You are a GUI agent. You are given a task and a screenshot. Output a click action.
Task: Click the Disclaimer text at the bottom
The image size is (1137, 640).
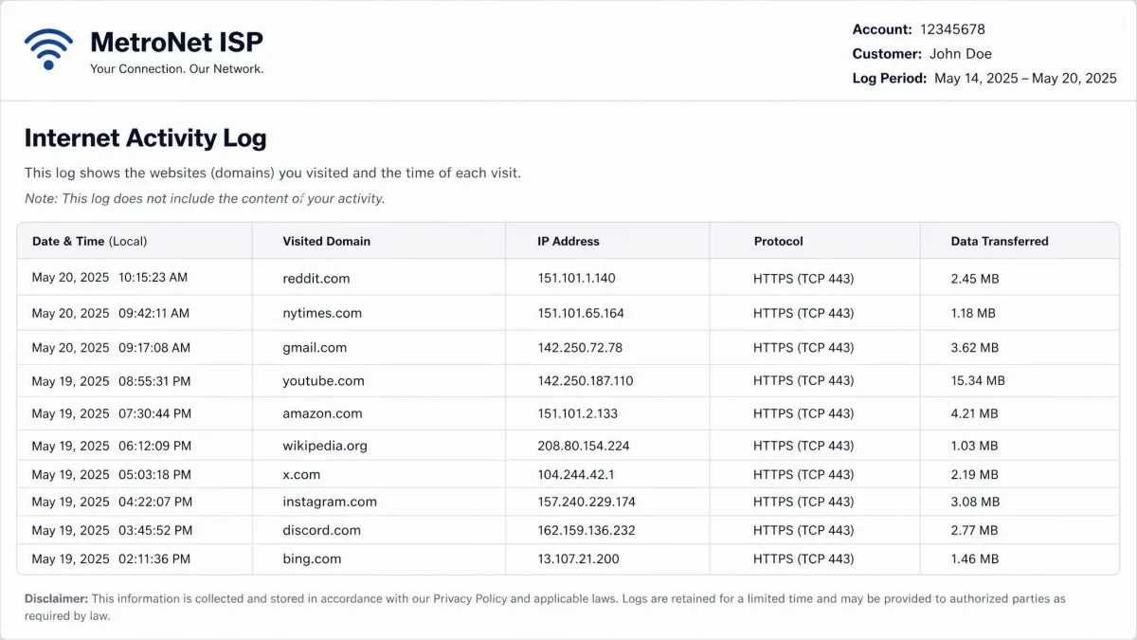coord(545,607)
